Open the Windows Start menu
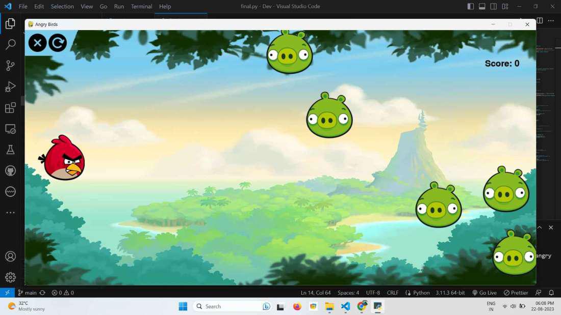Image resolution: width=561 pixels, height=315 pixels. click(x=183, y=306)
